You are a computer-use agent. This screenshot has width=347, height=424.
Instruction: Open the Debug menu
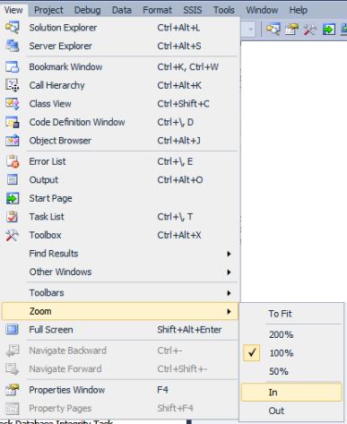87,10
